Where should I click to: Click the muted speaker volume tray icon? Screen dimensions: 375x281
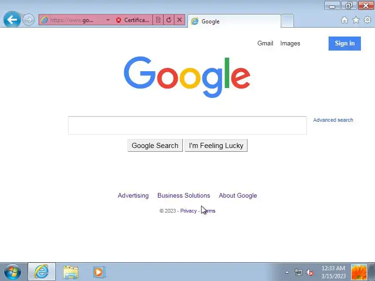tap(310, 272)
